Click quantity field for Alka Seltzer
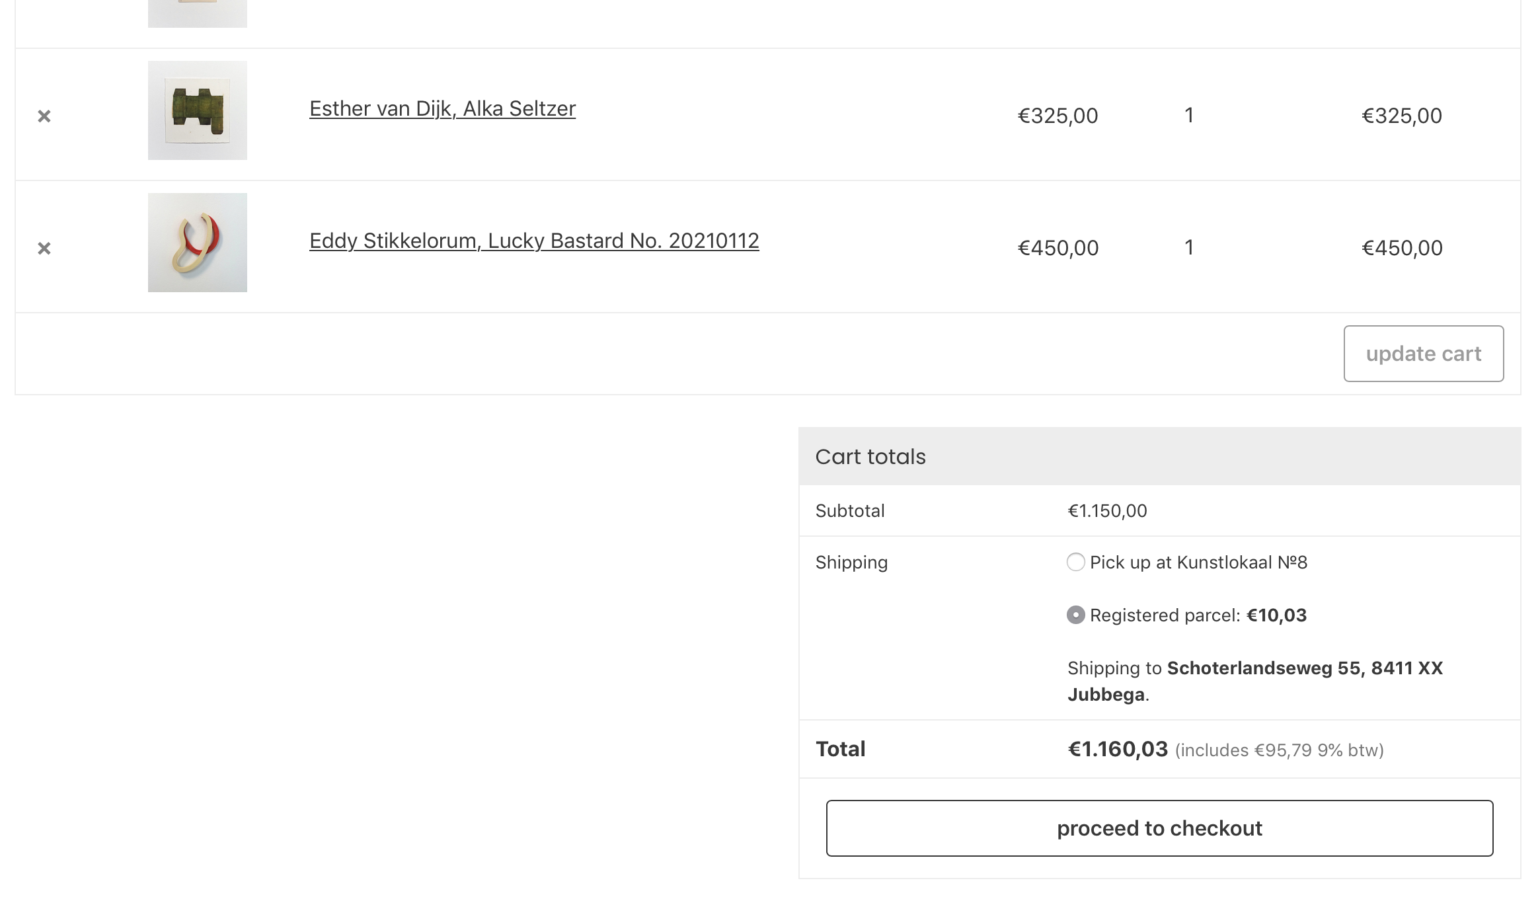 click(x=1189, y=116)
